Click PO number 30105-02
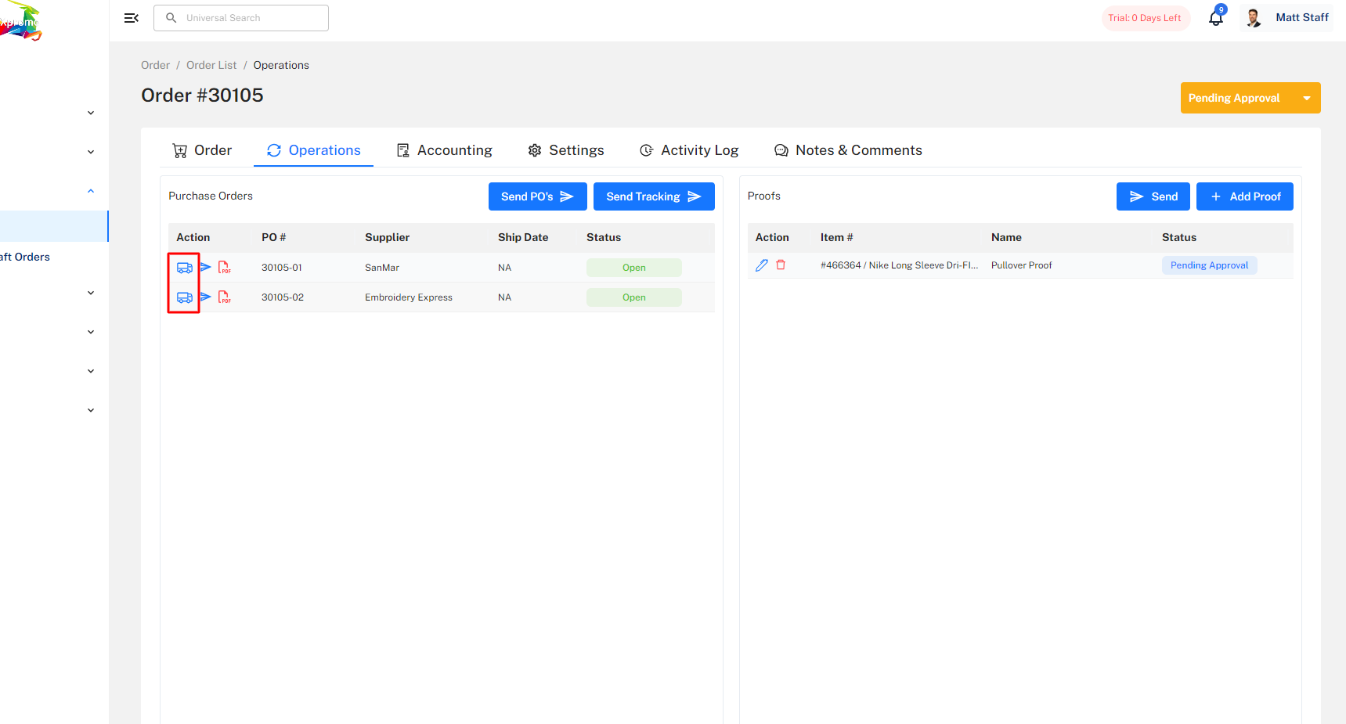Screen dimensions: 1346x724 click(x=283, y=297)
